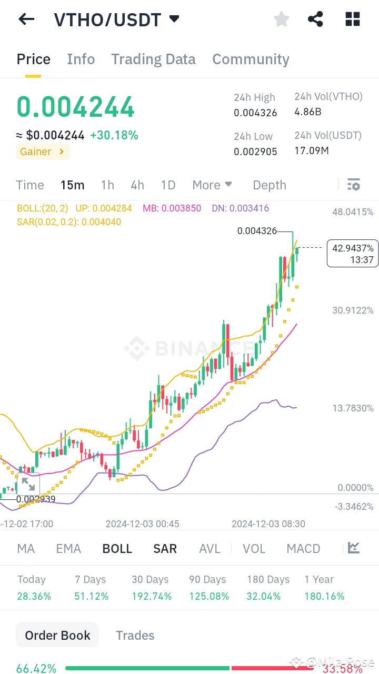Click the grid apps icon top right
Image resolution: width=379 pixels, height=674 pixels.
[x=352, y=19]
